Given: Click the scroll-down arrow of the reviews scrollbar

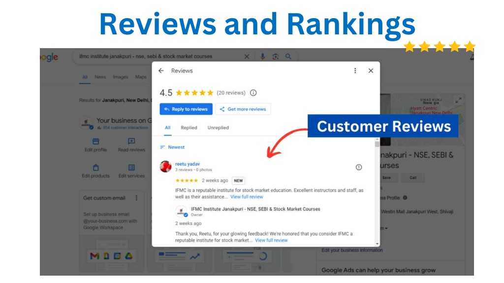Looking at the screenshot, I should pos(377,244).
